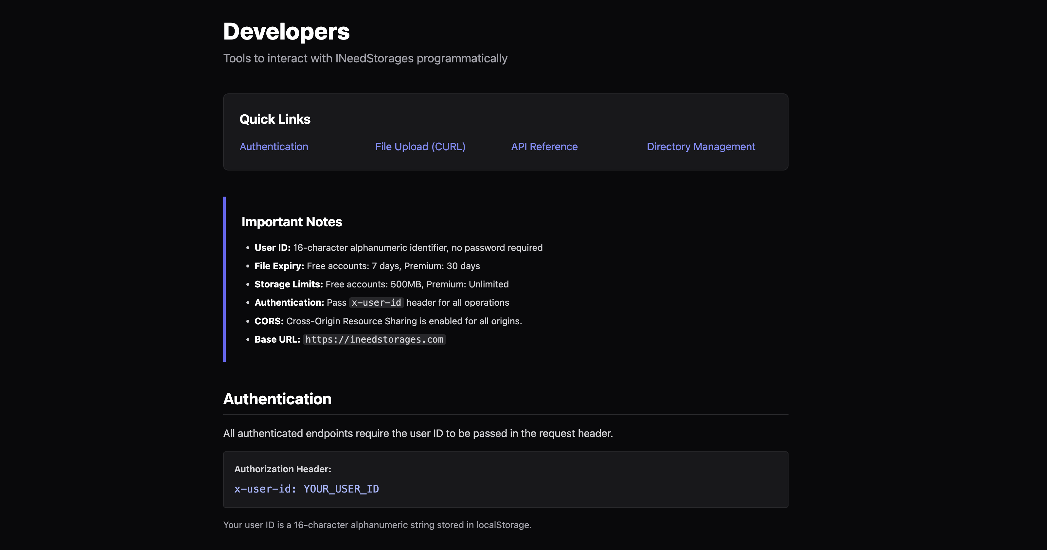Viewport: 1047px width, 550px height.
Task: Click the User ID note line
Action: point(398,248)
